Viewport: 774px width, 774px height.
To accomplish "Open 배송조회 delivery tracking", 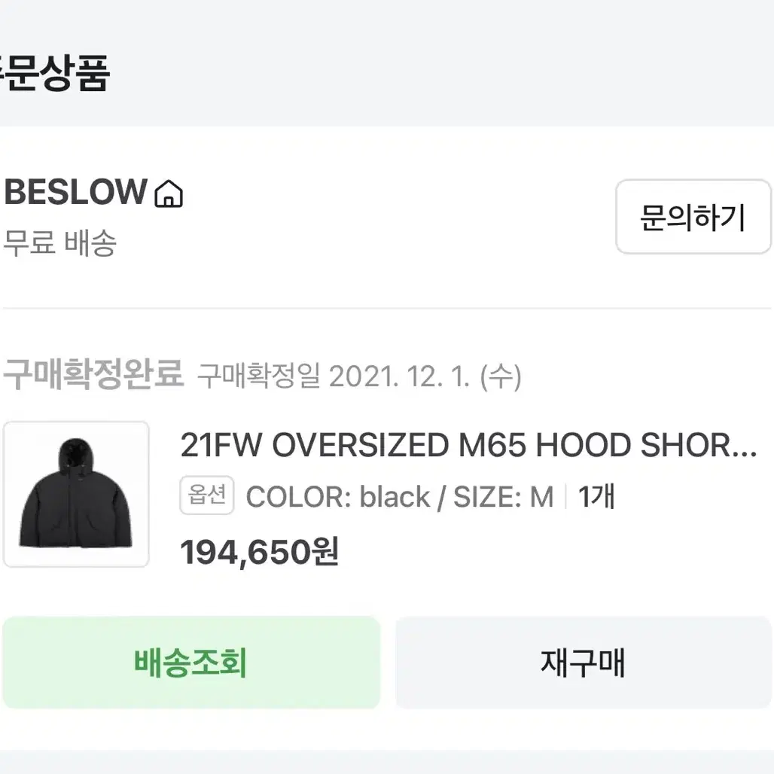I will click(191, 663).
